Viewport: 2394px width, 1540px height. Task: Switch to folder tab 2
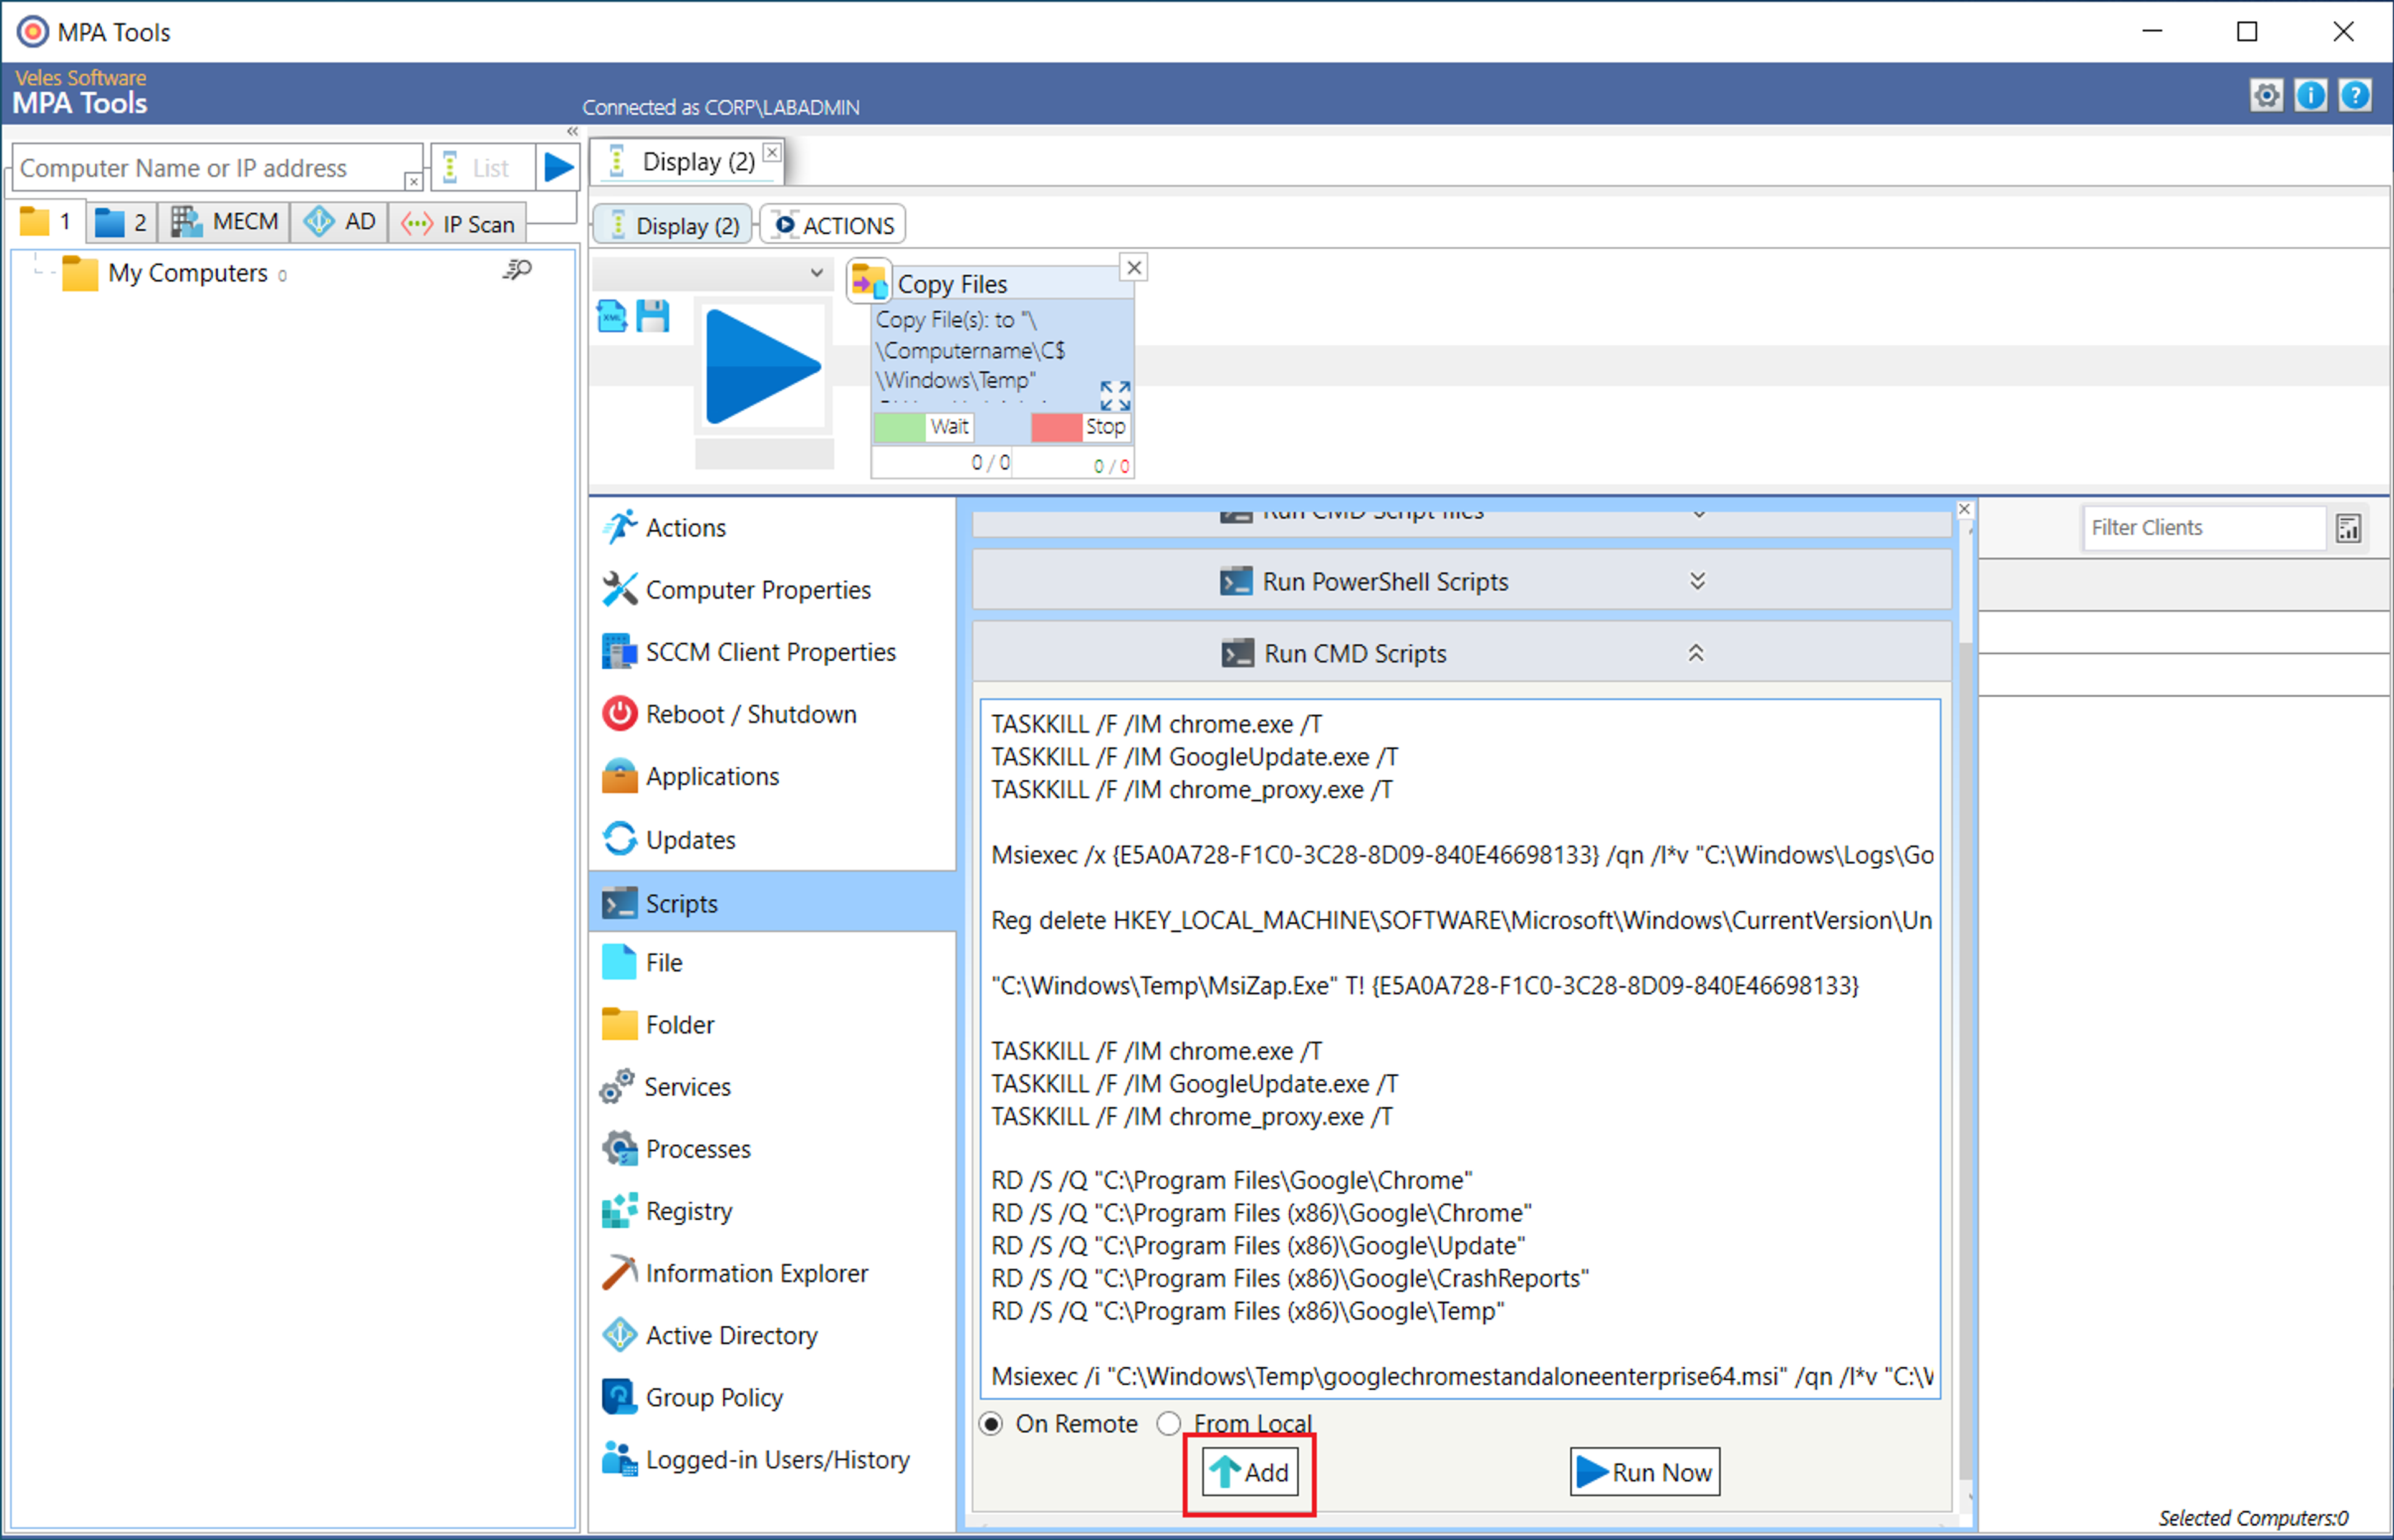coord(121,222)
